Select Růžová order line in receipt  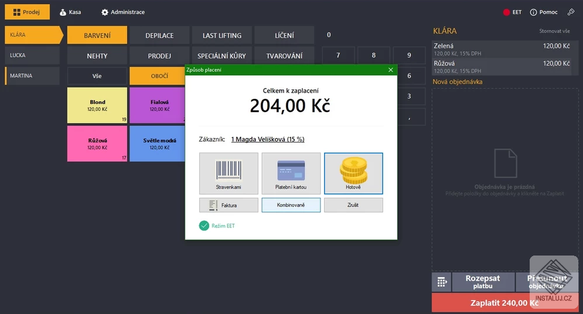[x=502, y=67]
